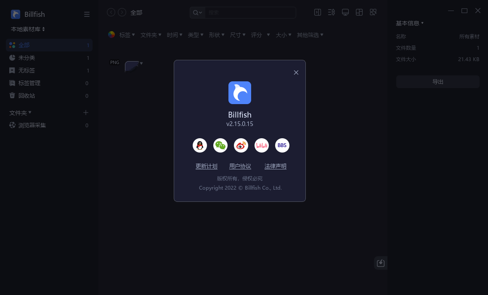Switch to 未分类 category
Viewport: 488px width, 295px height.
tap(27, 58)
